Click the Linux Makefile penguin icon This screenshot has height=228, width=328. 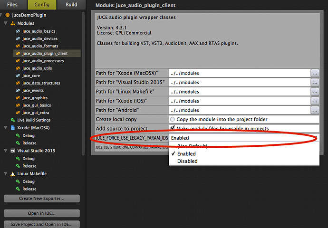click(x=13, y=174)
